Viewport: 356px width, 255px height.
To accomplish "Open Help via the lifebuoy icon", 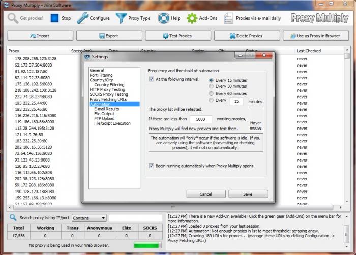I will 164,18.
